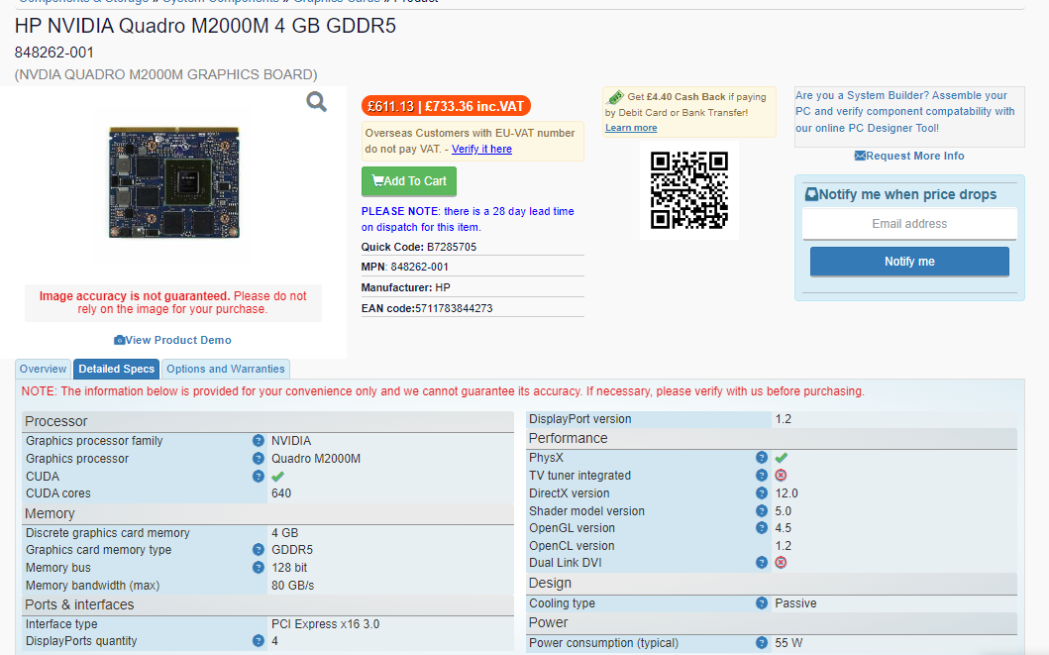1049x655 pixels.
Task: Open the Overview tab
Action: coord(44,369)
